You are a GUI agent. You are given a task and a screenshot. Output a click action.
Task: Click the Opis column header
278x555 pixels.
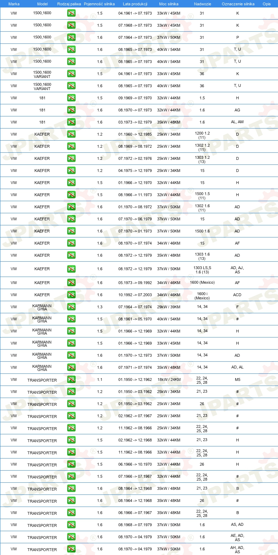pyautogui.click(x=267, y=4)
